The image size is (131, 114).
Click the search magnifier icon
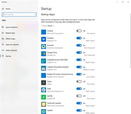coord(35,14)
